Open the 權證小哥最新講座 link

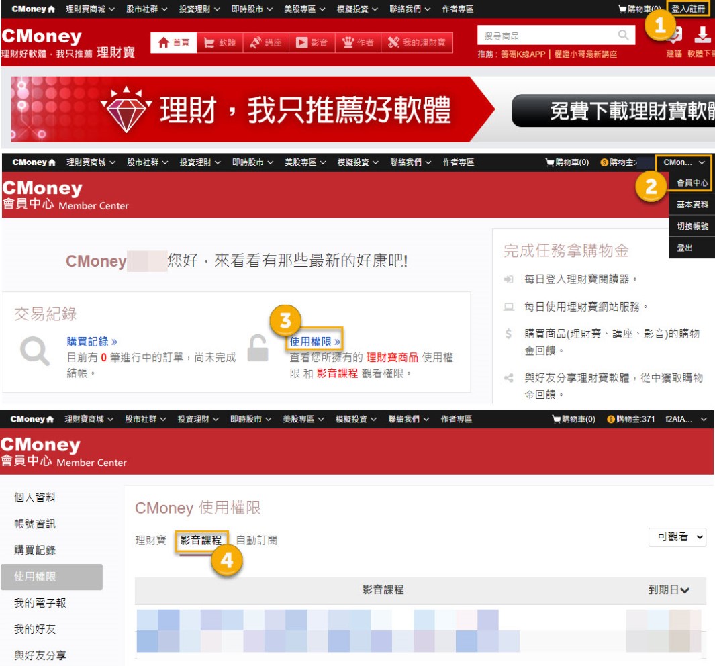pyautogui.click(x=585, y=54)
